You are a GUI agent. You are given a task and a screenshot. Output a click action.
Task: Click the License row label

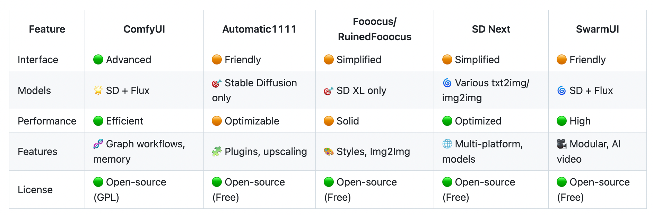point(35,190)
